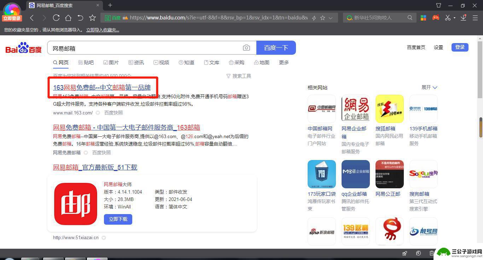The width and height of the screenshot is (483, 260).
Task: Click the undo closed tab icon
Action: 80,18
